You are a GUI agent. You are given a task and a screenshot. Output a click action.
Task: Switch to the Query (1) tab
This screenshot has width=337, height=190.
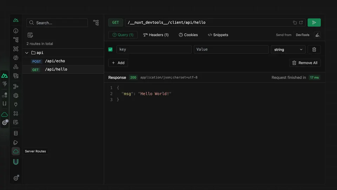(123, 35)
